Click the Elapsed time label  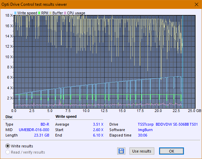(x=120, y=135)
